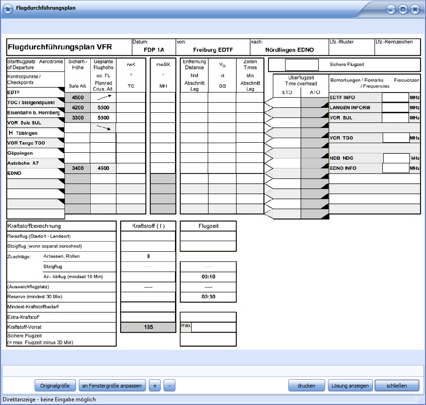Click the An- Abflug time 00:10
426x405 pixels.
[x=208, y=277]
